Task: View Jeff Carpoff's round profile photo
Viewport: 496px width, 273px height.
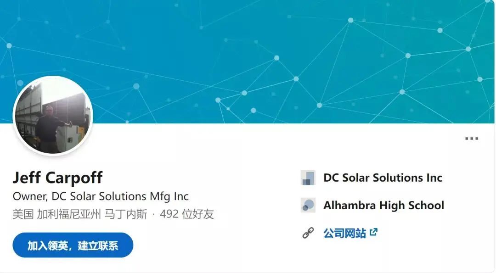Action: (x=53, y=116)
